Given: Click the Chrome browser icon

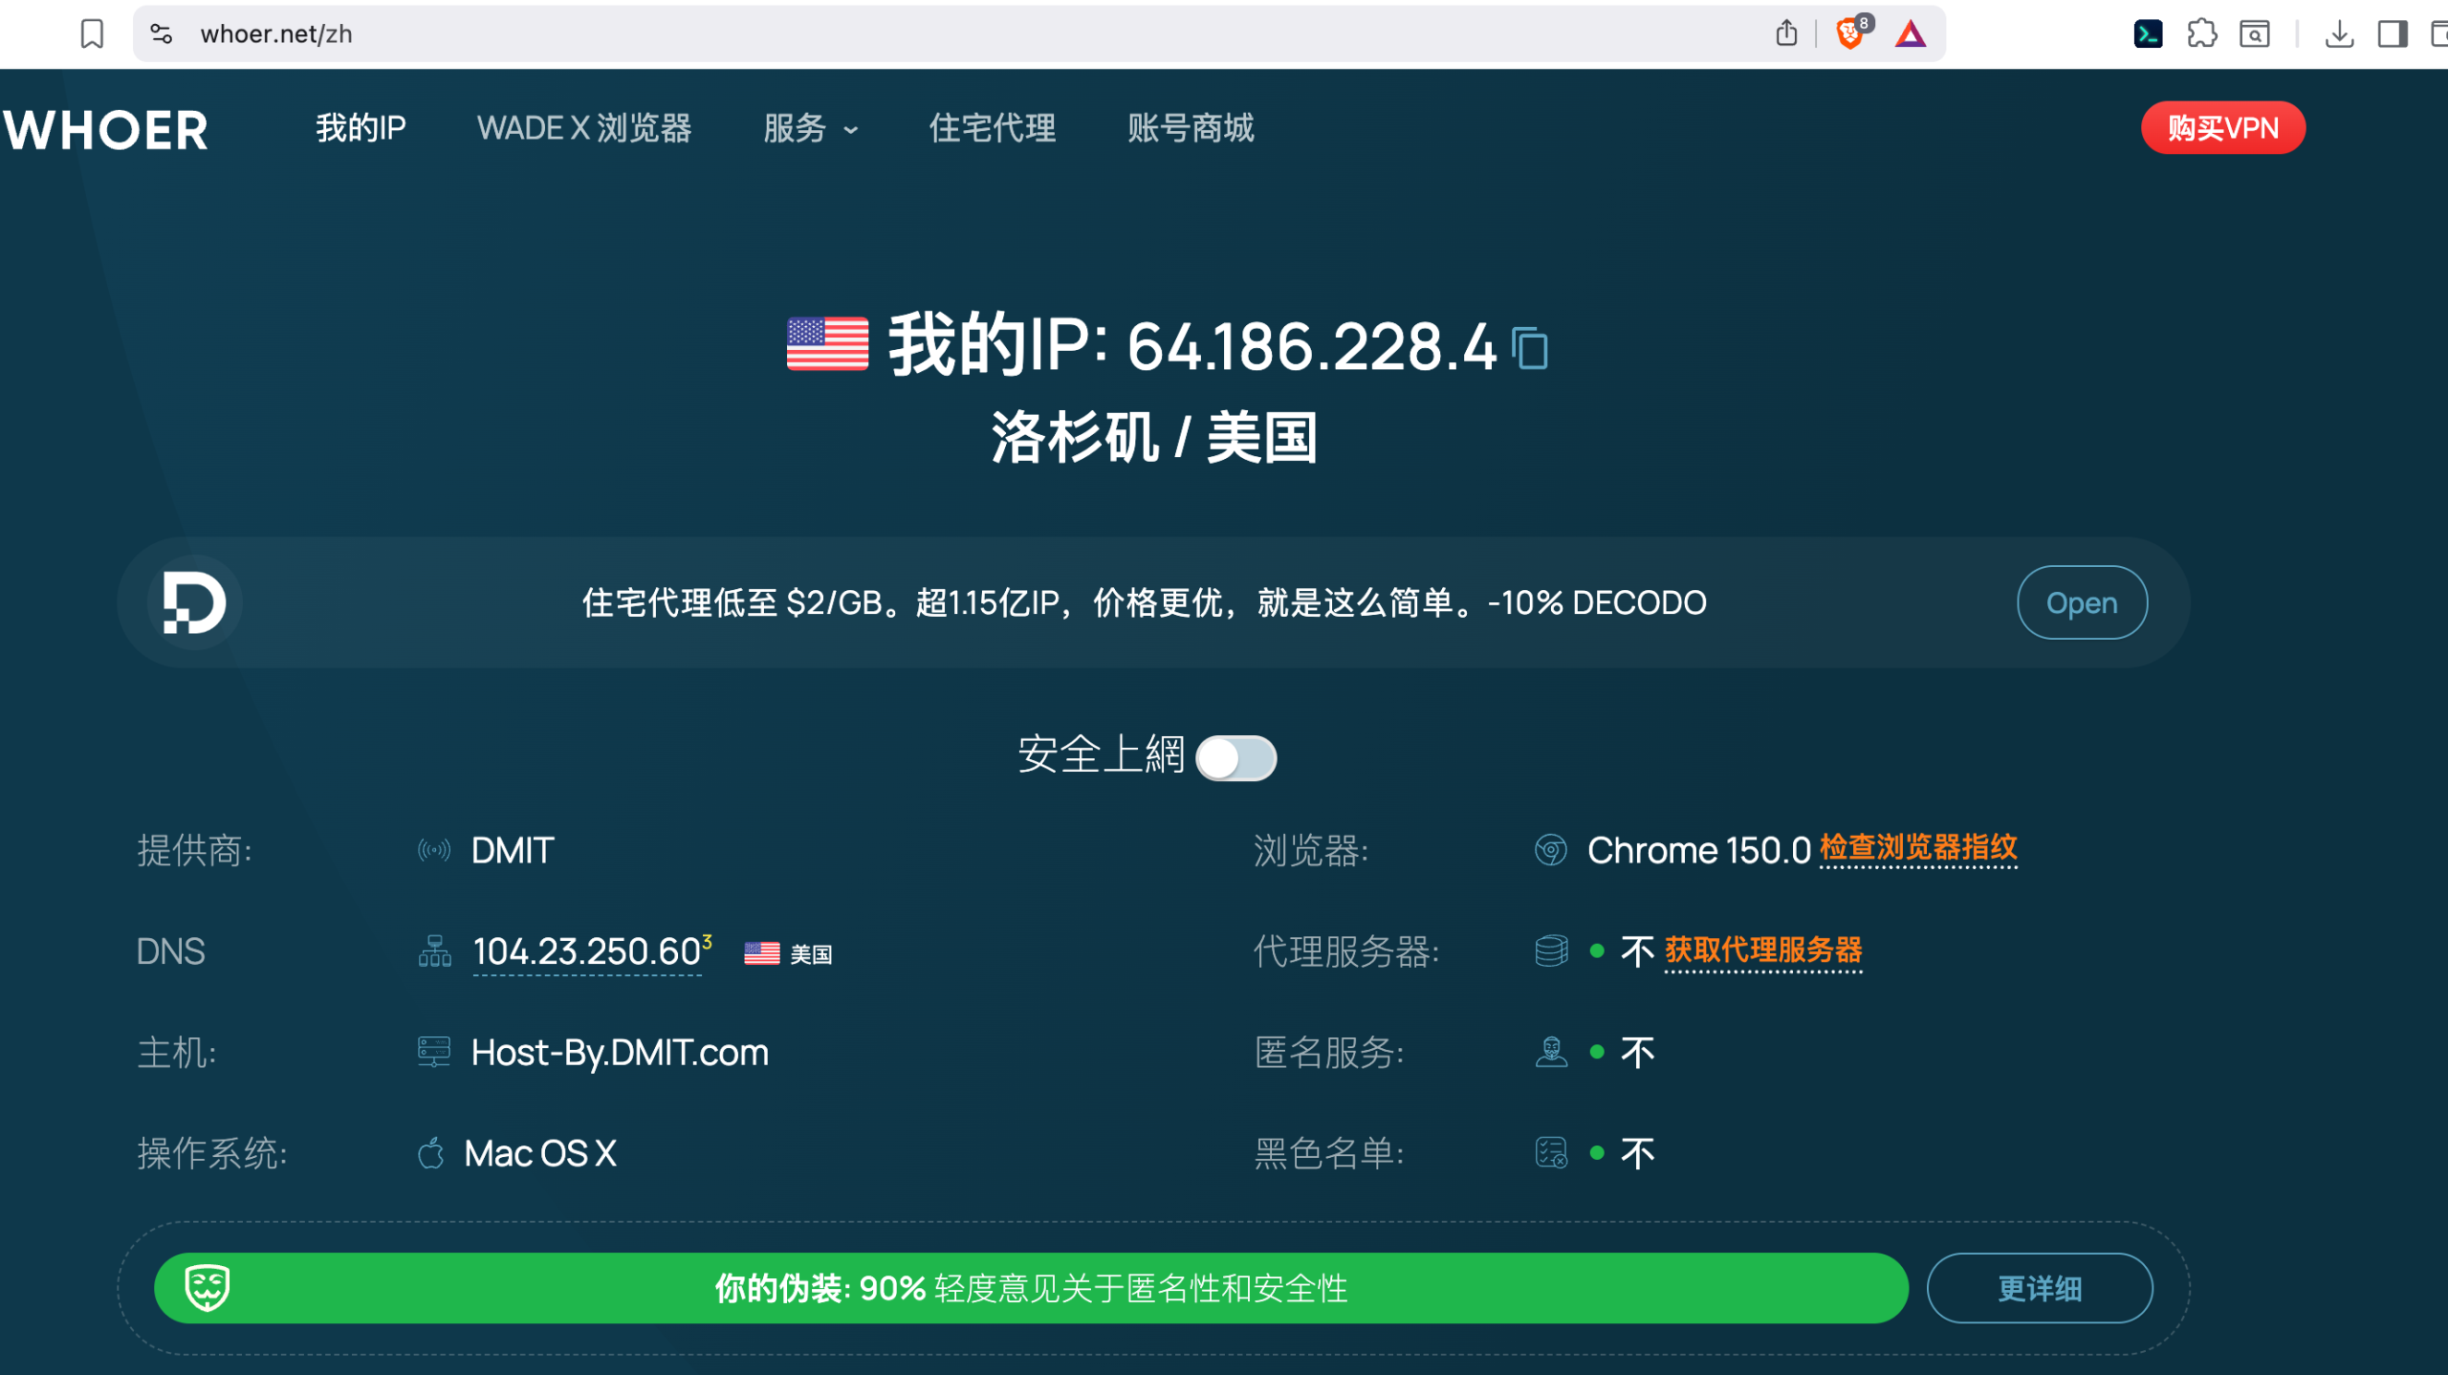Looking at the screenshot, I should pyautogui.click(x=1550, y=850).
